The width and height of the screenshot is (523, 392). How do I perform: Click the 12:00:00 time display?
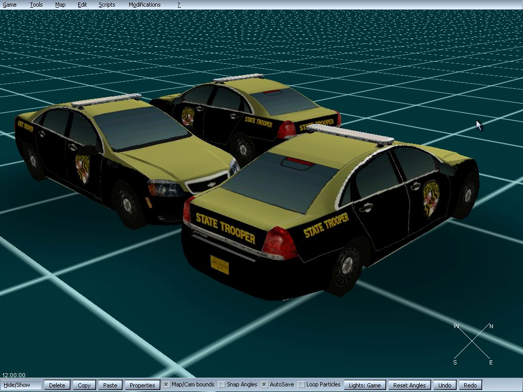click(x=14, y=375)
